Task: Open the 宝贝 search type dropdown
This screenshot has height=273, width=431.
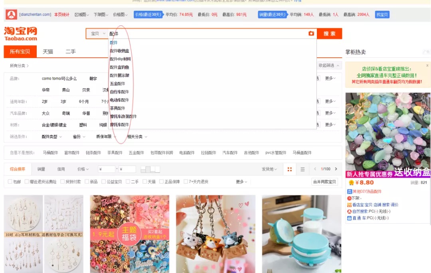Action: pyautogui.click(x=98, y=34)
